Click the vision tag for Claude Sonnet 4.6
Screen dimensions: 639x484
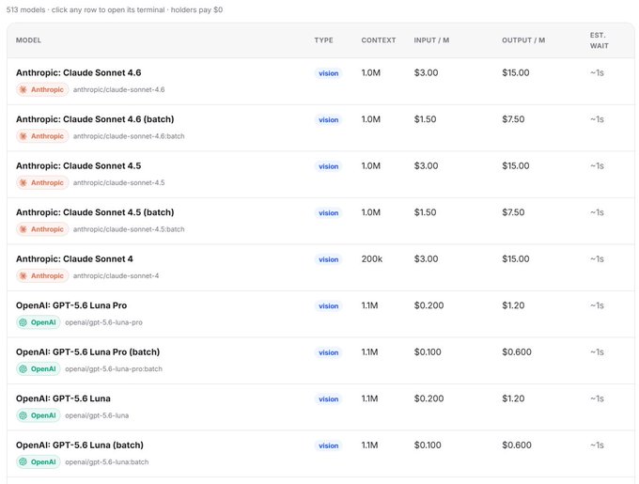(x=329, y=73)
